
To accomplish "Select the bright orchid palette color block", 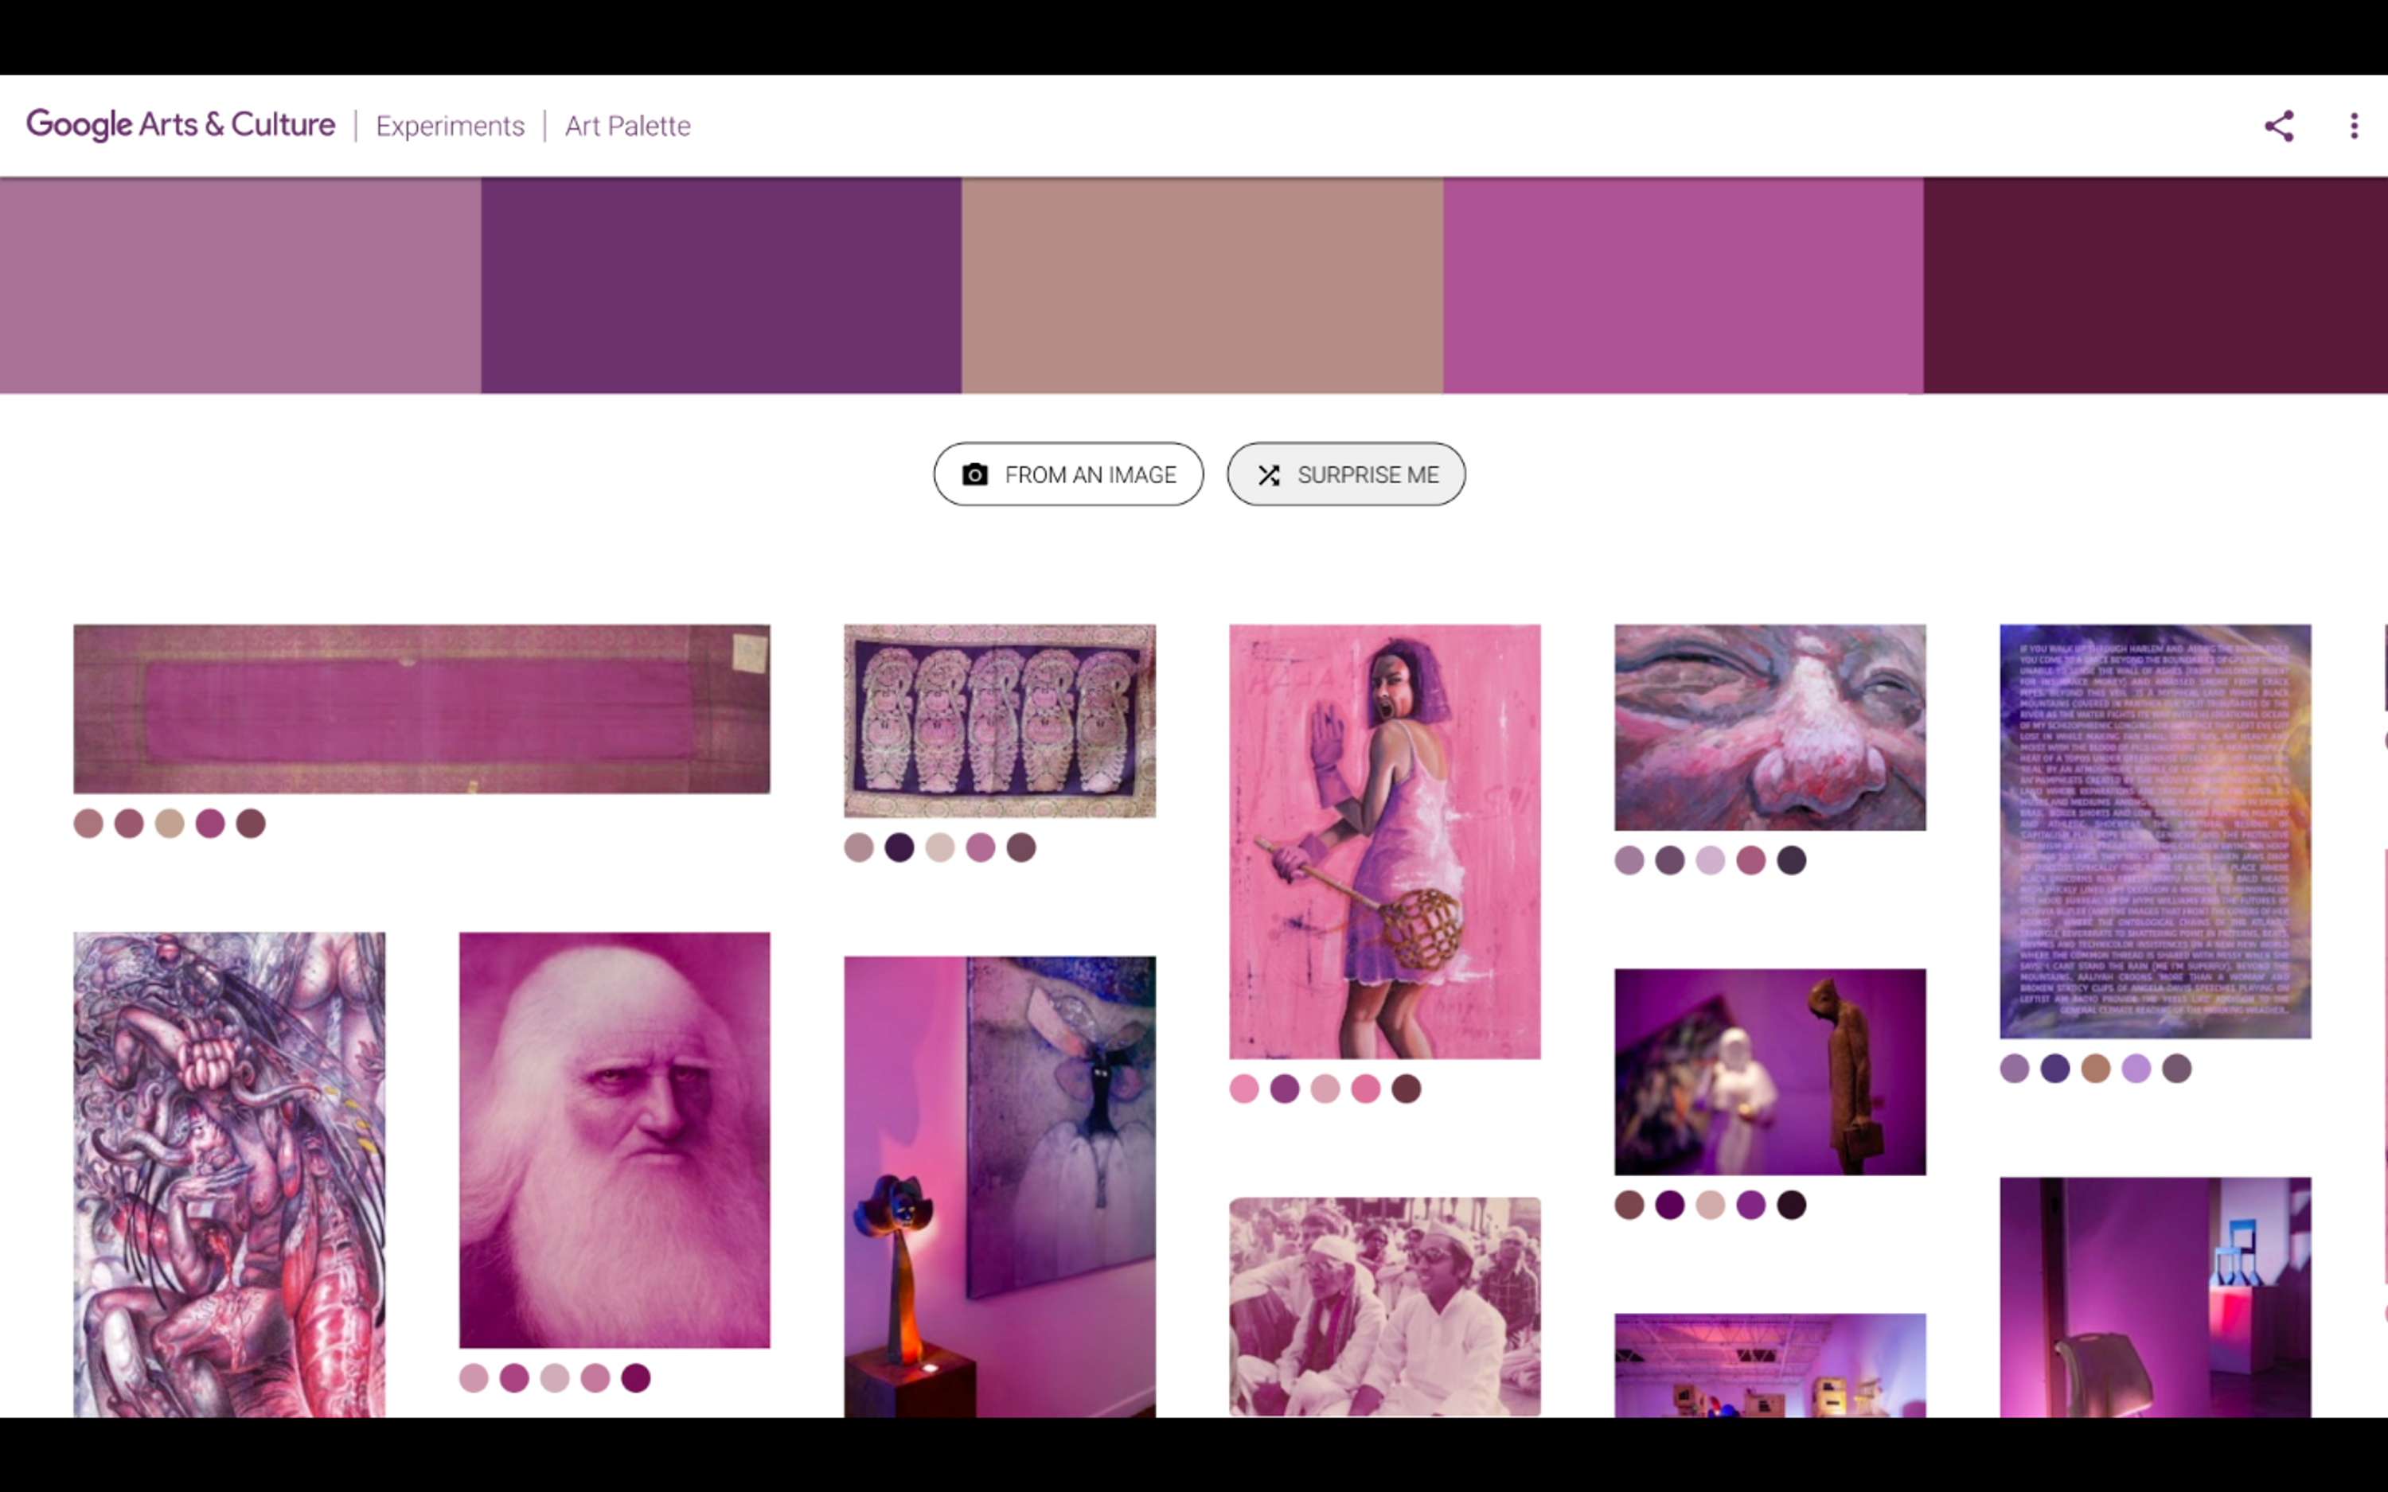I will click(1684, 285).
